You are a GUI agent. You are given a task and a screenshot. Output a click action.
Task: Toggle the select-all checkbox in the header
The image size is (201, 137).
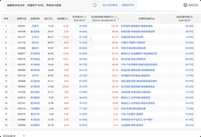point(13,19)
